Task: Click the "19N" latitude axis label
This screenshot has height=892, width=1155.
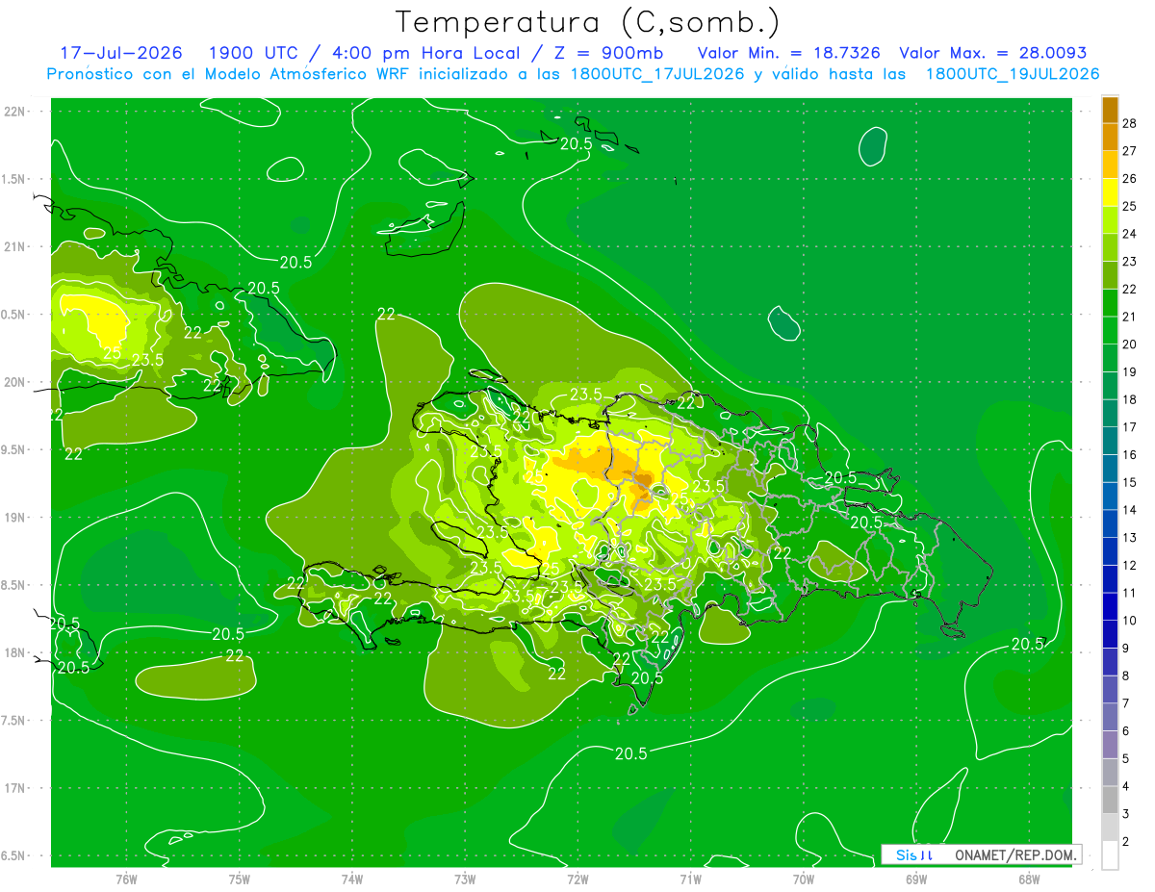Action: [15, 518]
